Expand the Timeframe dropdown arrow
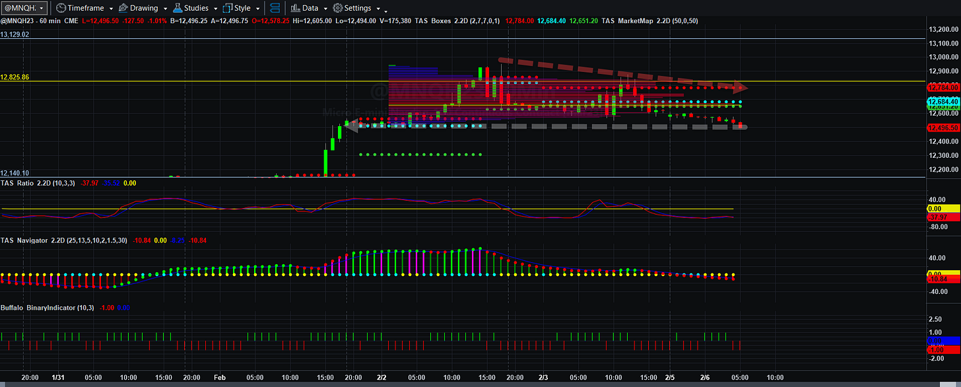961x387 pixels. click(111, 9)
